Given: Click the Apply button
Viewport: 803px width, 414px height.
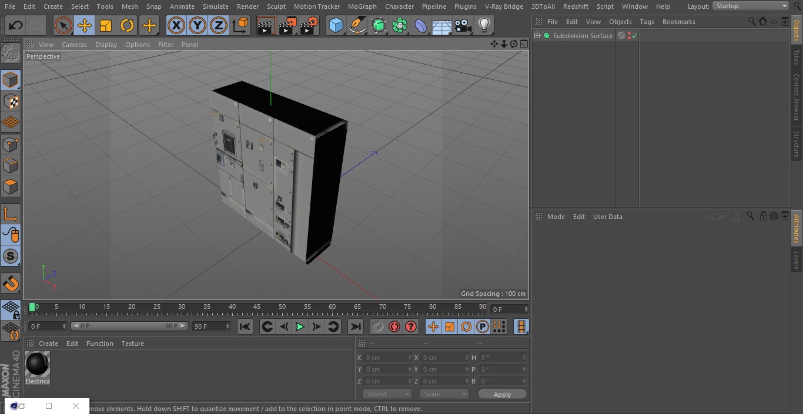Looking at the screenshot, I should [x=502, y=394].
